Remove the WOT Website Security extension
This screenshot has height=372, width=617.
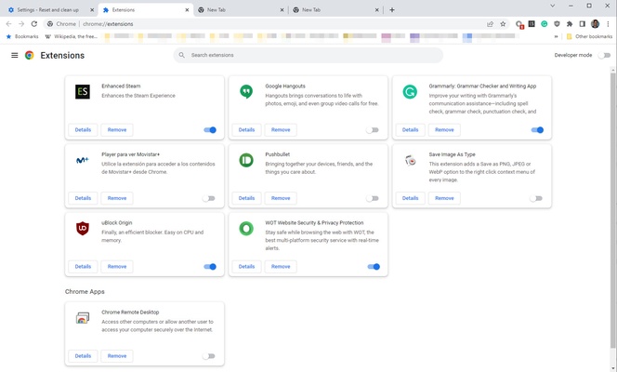pos(281,267)
